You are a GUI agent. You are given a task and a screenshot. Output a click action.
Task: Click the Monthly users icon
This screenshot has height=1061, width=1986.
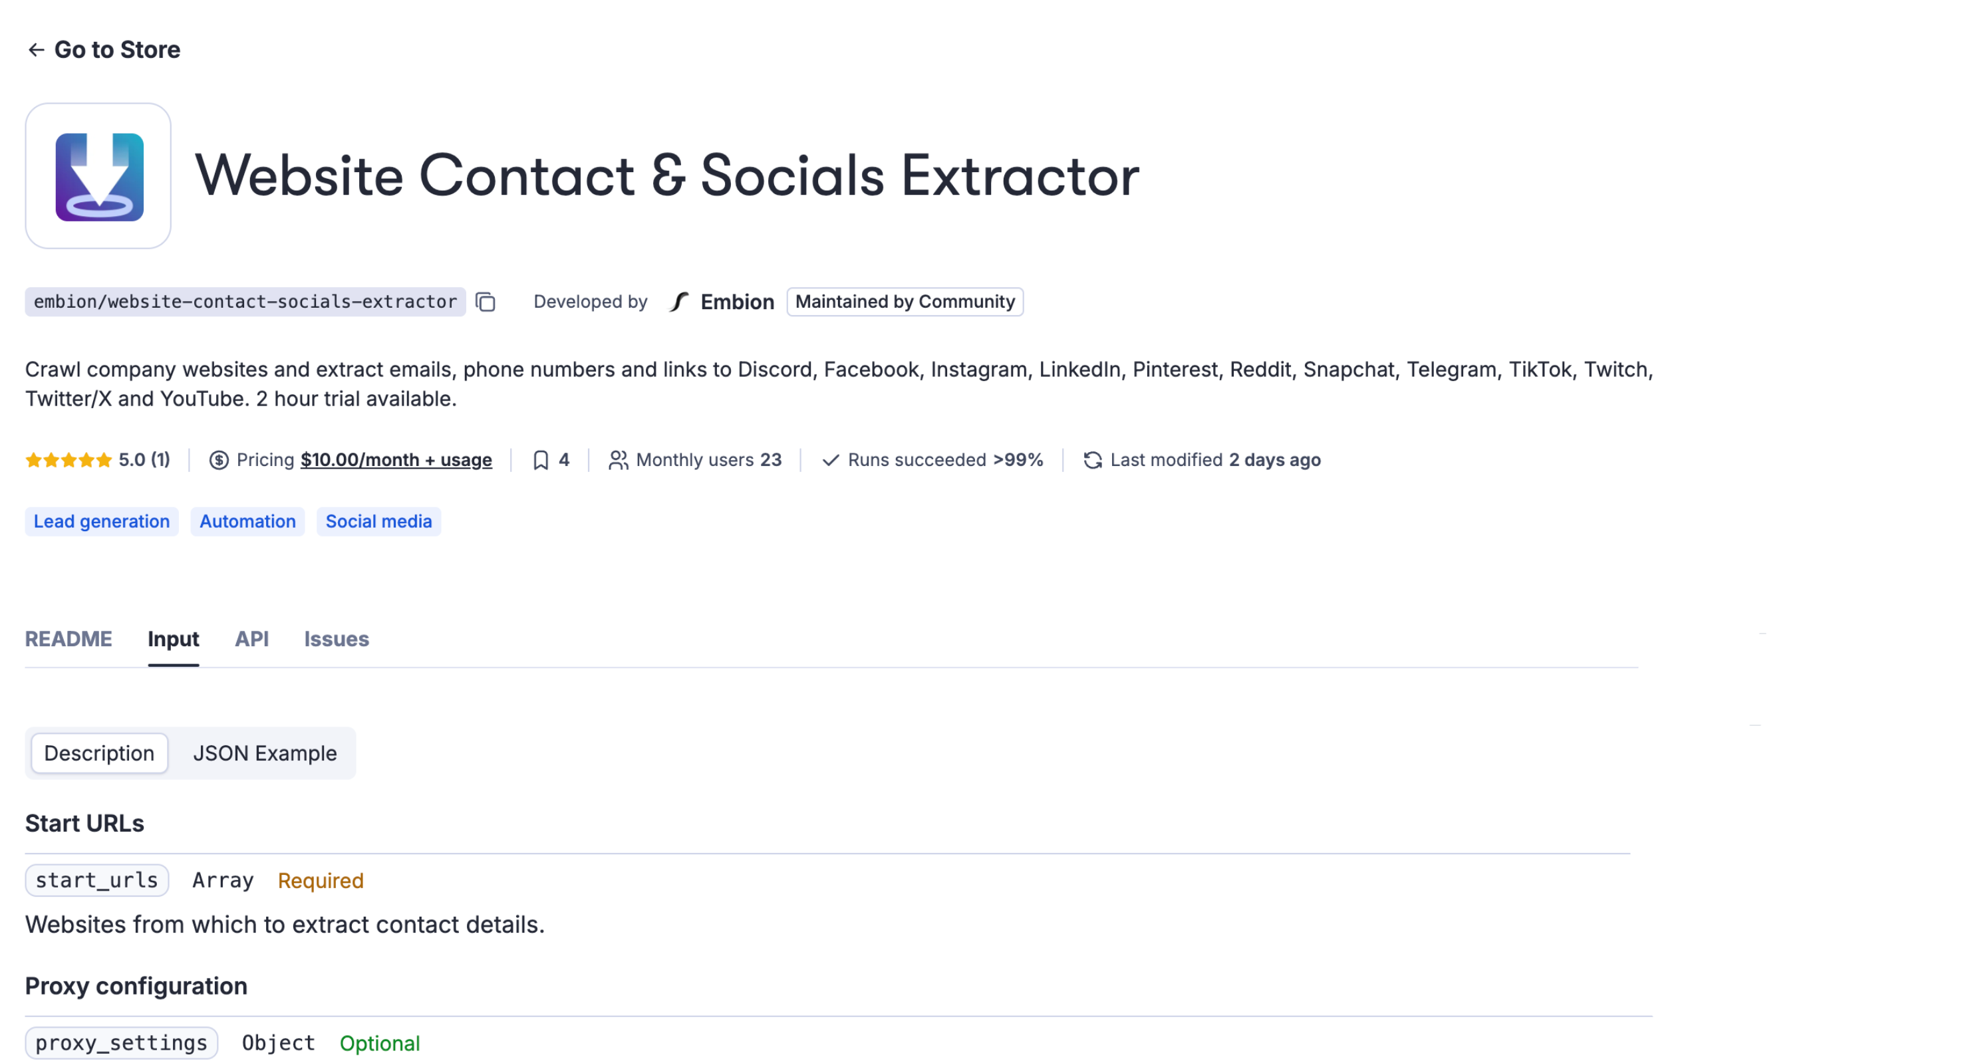click(x=619, y=459)
